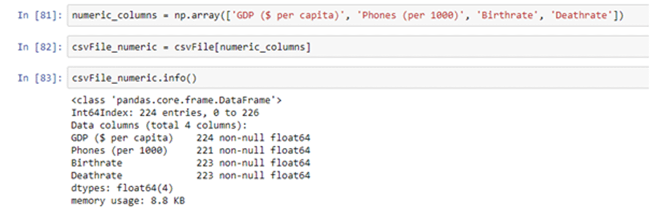Click the In [81] cell prompt

pos(39,16)
